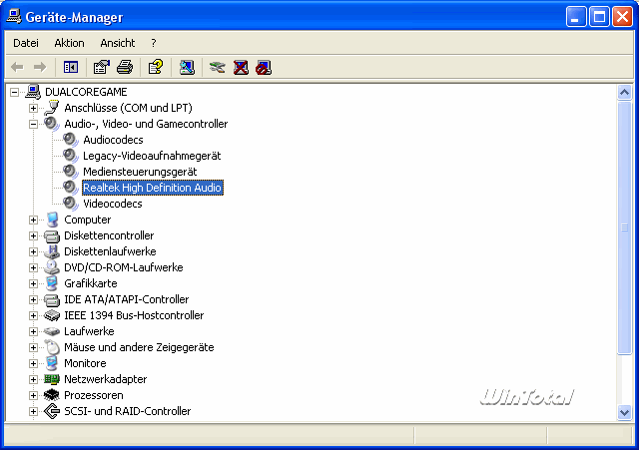Minimize the Geräte-Manager window

[x=576, y=17]
